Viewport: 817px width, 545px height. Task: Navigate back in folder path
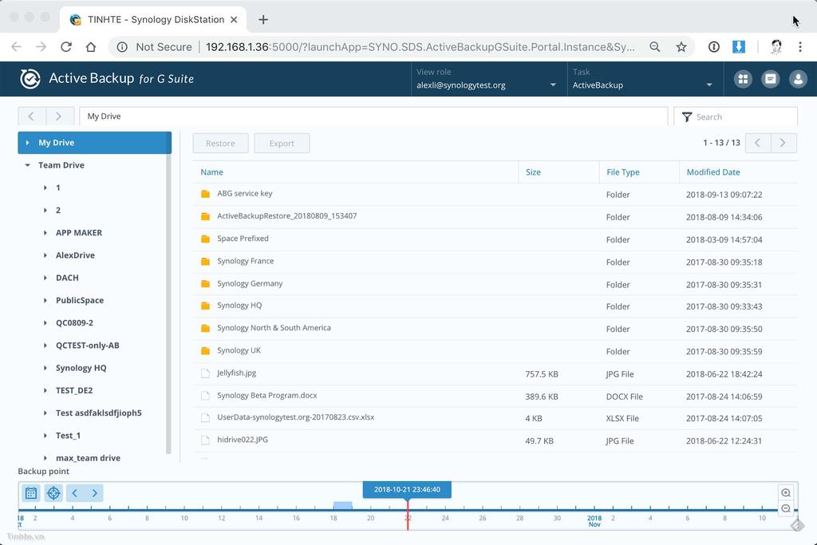coord(31,117)
